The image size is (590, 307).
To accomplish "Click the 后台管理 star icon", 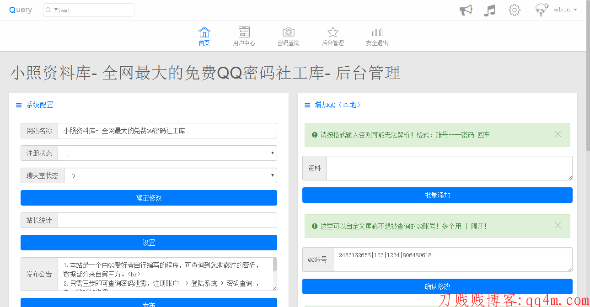I will click(x=333, y=32).
